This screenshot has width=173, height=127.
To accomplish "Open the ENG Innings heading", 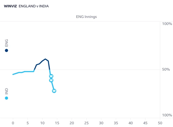I will [x=86, y=17].
